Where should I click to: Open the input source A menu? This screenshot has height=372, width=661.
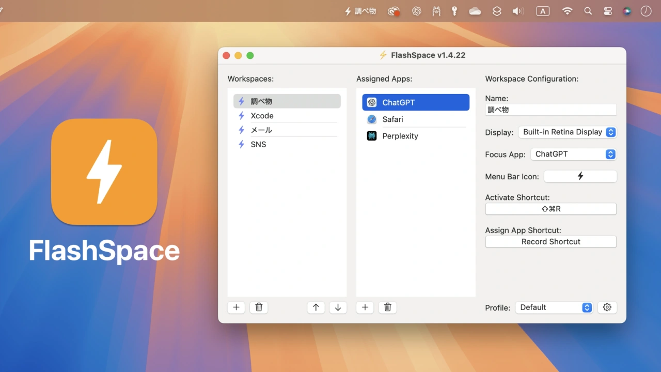point(543,11)
